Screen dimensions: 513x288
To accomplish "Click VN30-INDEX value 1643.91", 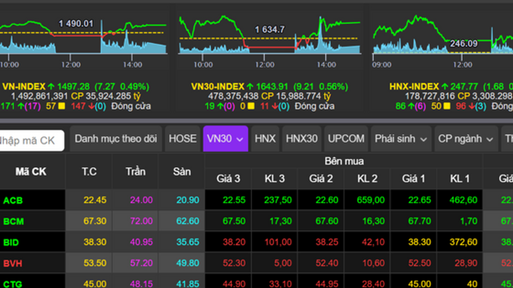I will 272,87.
